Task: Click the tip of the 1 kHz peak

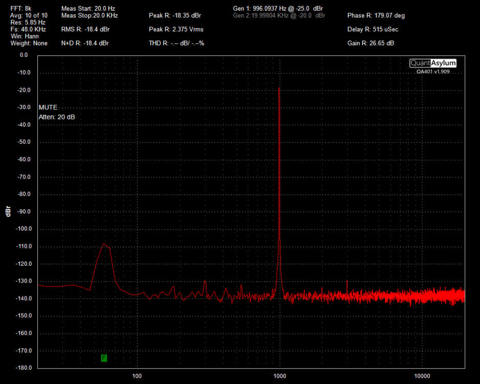Action: [279, 89]
